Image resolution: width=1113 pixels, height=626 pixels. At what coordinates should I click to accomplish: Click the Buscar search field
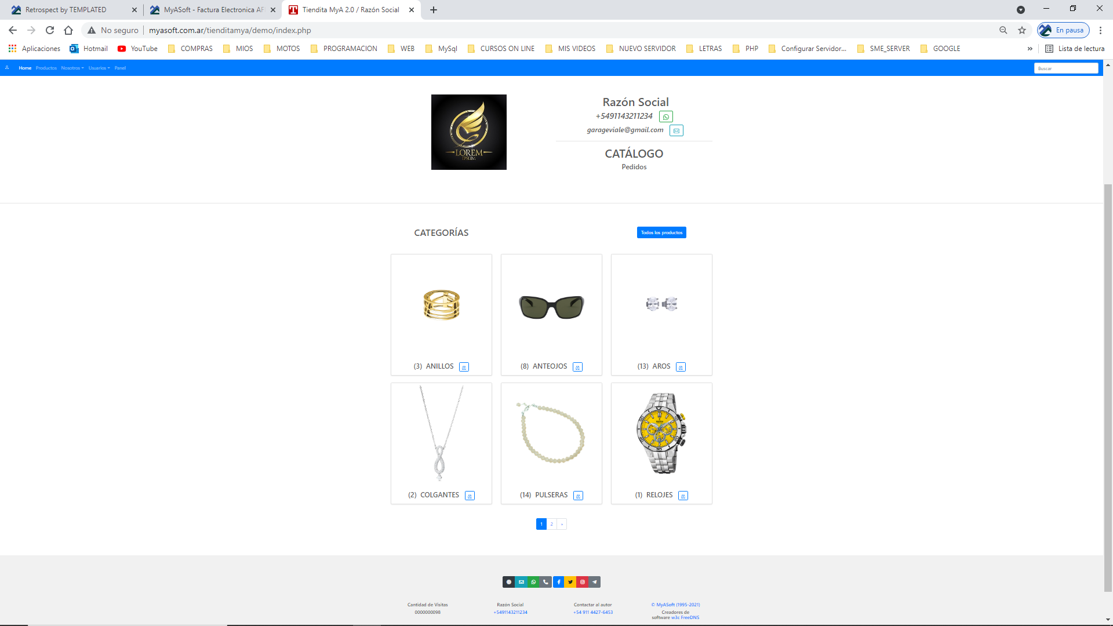(x=1065, y=68)
